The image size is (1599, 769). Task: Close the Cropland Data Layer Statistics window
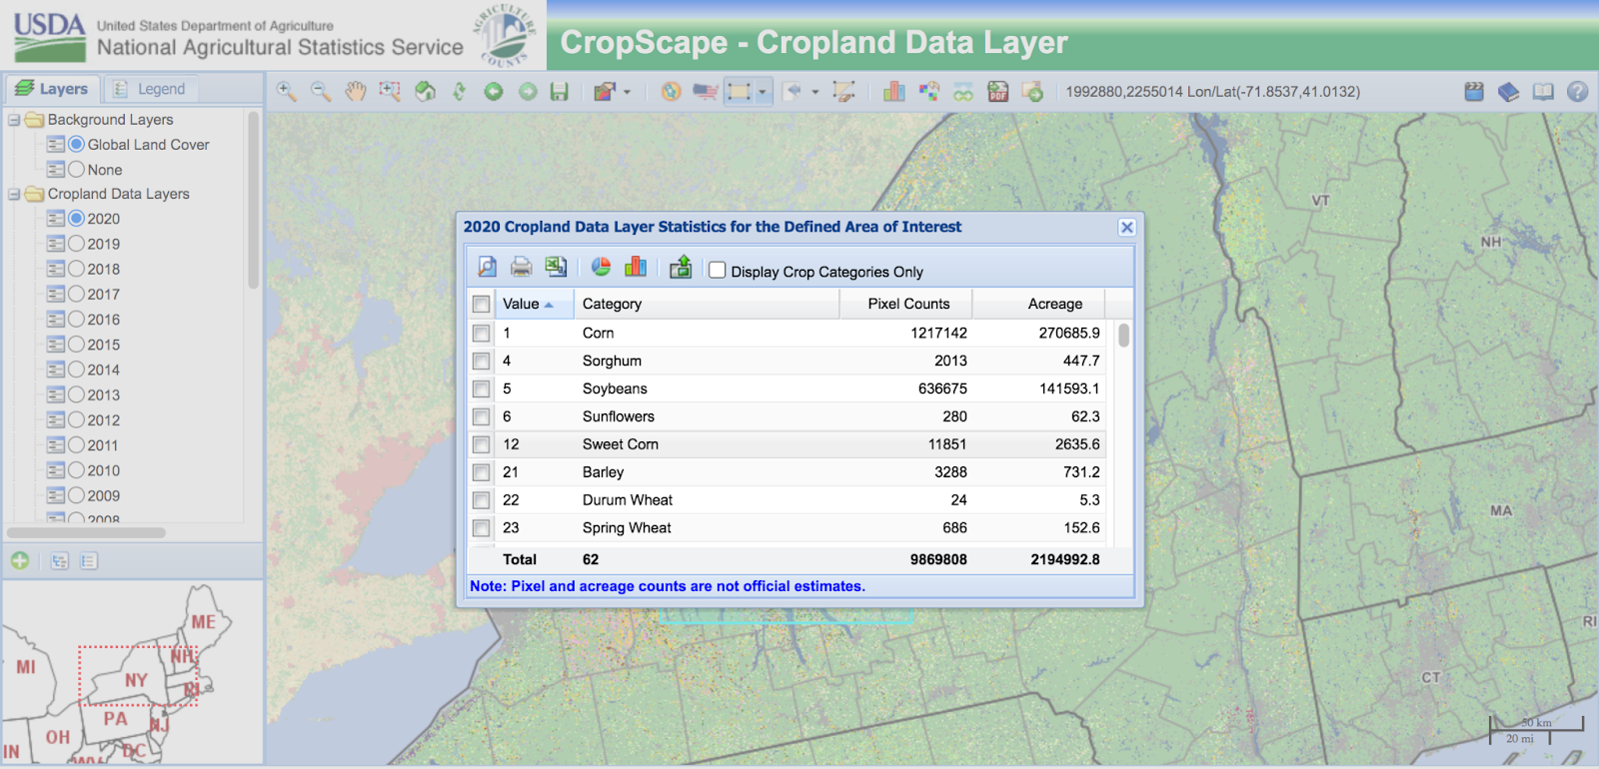1126,227
